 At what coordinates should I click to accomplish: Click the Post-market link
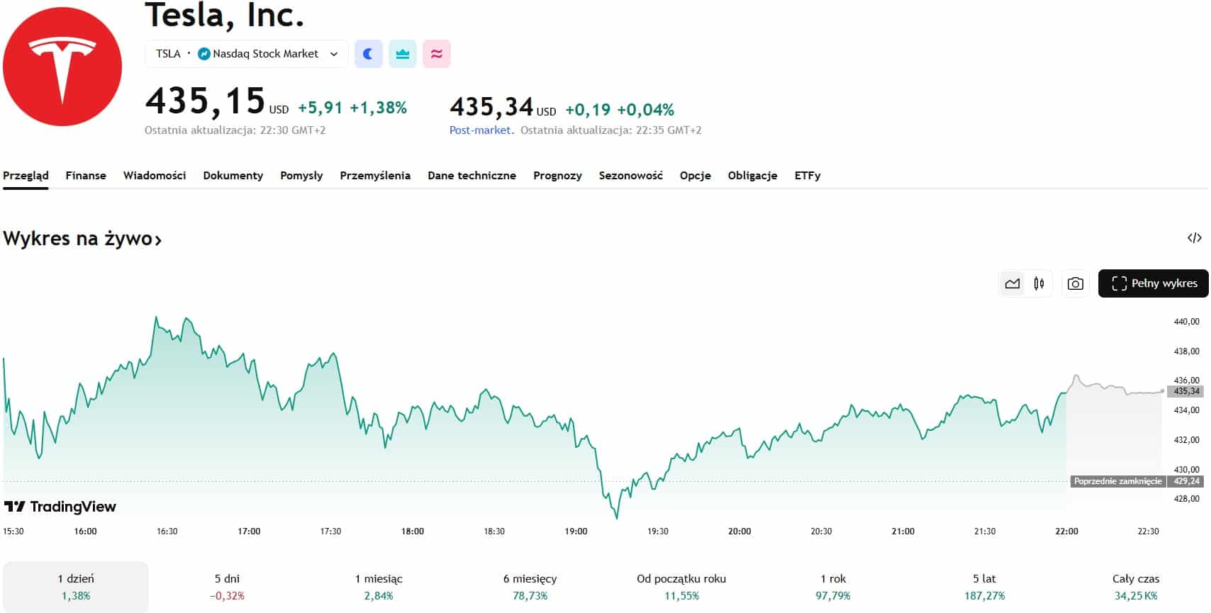[x=480, y=130]
